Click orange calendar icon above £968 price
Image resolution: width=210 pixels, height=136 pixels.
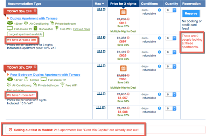(x=123, y=68)
